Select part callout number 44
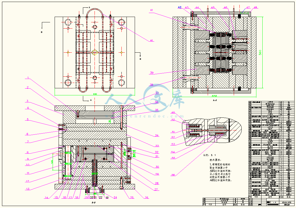The width and height of the screenshot is (296, 208). pyautogui.click(x=197, y=8)
